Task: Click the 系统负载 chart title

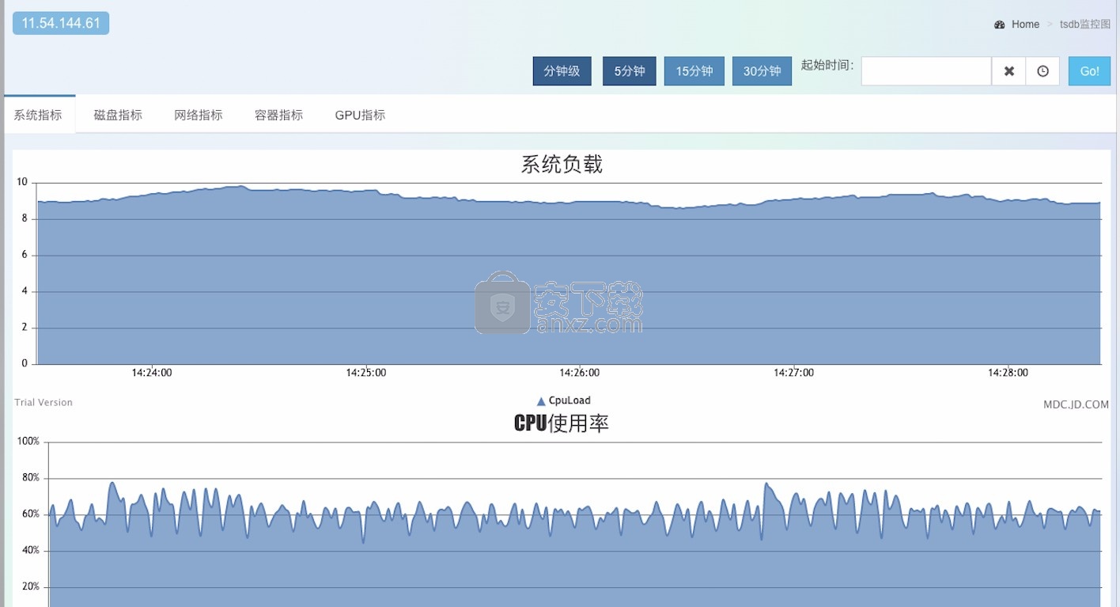Action: point(562,165)
